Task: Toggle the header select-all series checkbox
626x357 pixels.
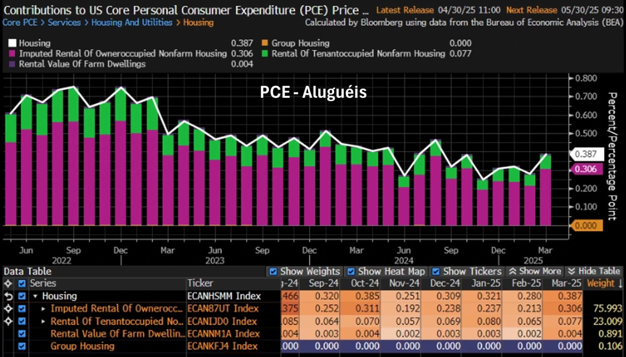Action: pos(22,283)
